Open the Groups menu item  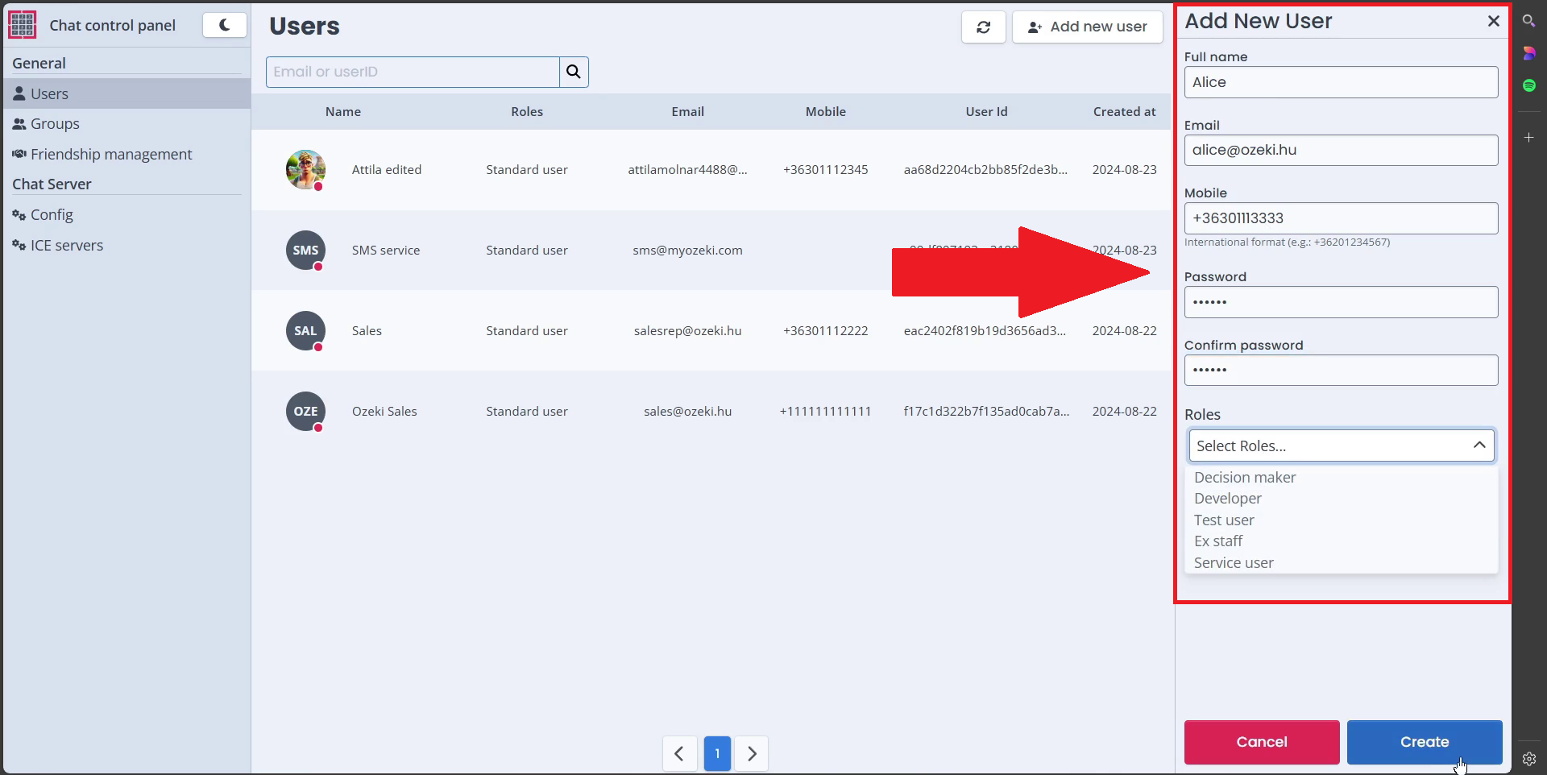point(55,124)
